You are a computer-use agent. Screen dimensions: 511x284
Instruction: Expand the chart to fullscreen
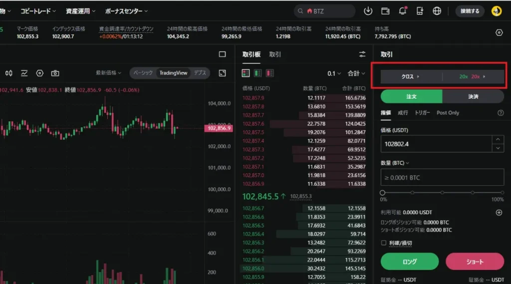(x=223, y=73)
